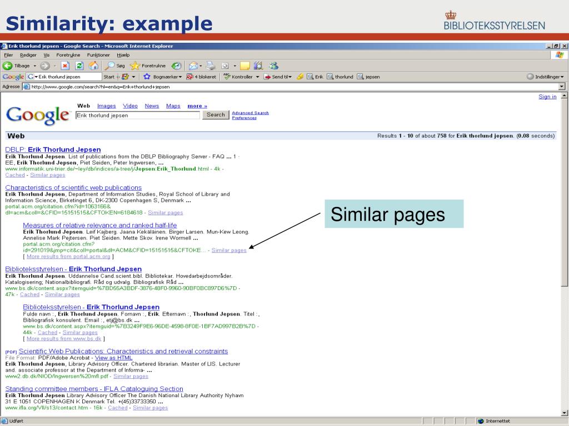
Task: Click the Research books icon
Action: (x=258, y=66)
